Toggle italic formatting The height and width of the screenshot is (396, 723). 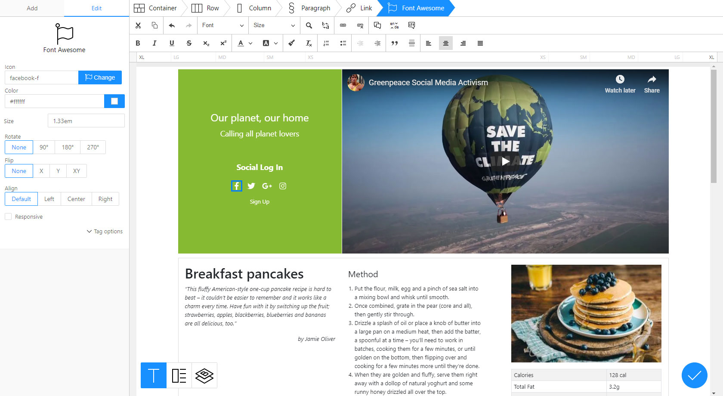click(x=154, y=43)
